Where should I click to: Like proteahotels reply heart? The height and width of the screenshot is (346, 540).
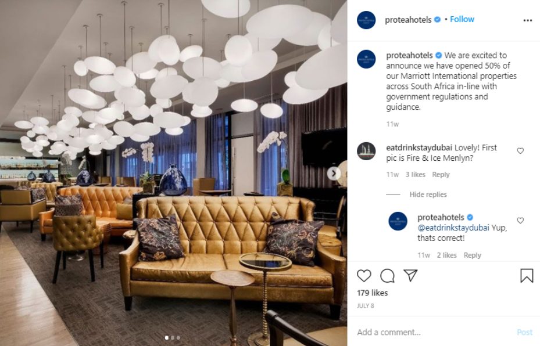pyautogui.click(x=520, y=220)
